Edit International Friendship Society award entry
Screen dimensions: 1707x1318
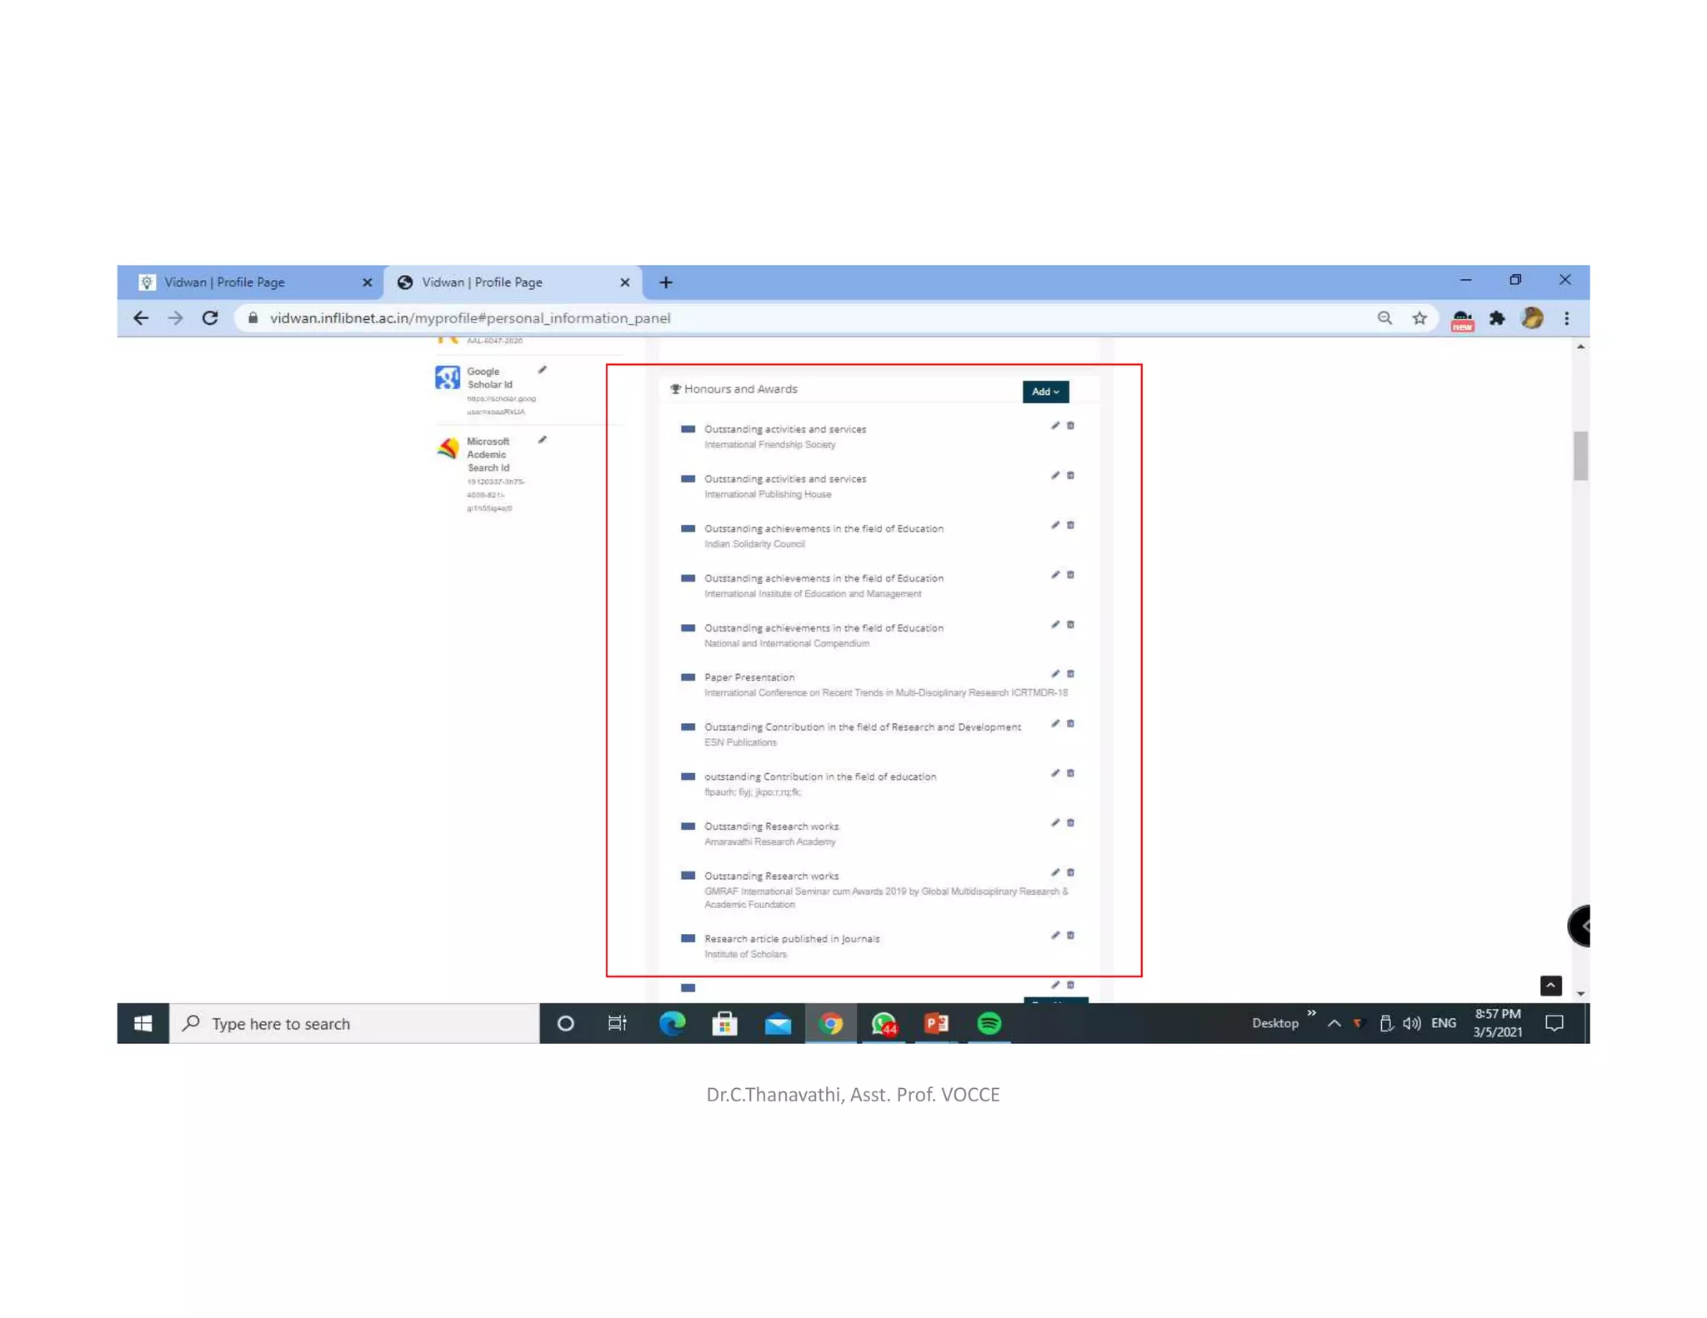tap(1055, 426)
